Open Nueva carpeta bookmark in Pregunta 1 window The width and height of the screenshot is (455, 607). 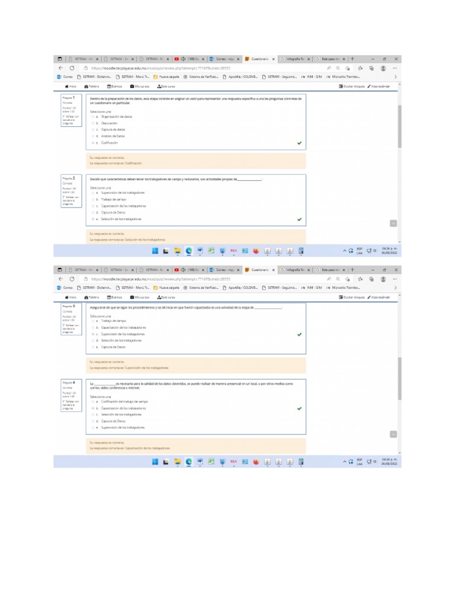coord(166,76)
